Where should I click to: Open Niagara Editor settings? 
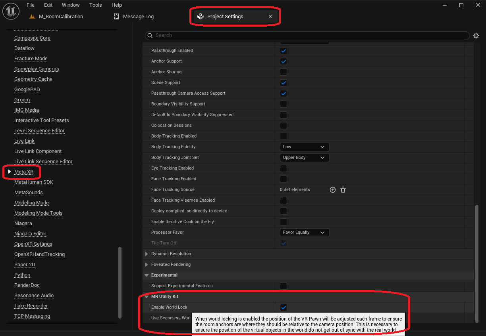(x=30, y=234)
